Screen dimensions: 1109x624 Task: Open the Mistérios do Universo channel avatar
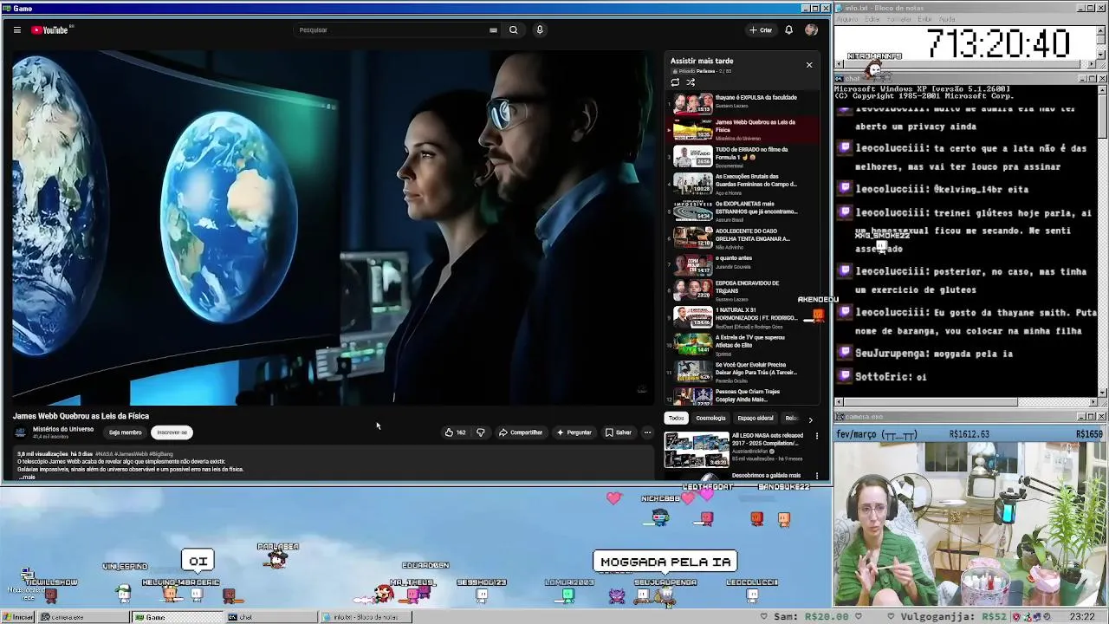[x=21, y=432]
